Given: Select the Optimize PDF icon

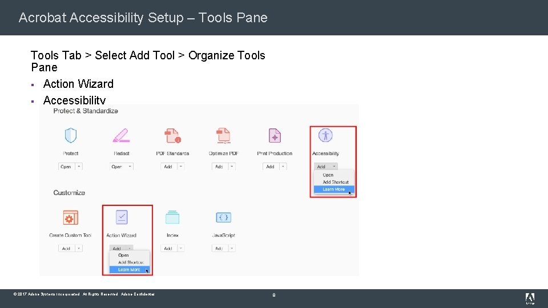Looking at the screenshot, I should pos(223,136).
